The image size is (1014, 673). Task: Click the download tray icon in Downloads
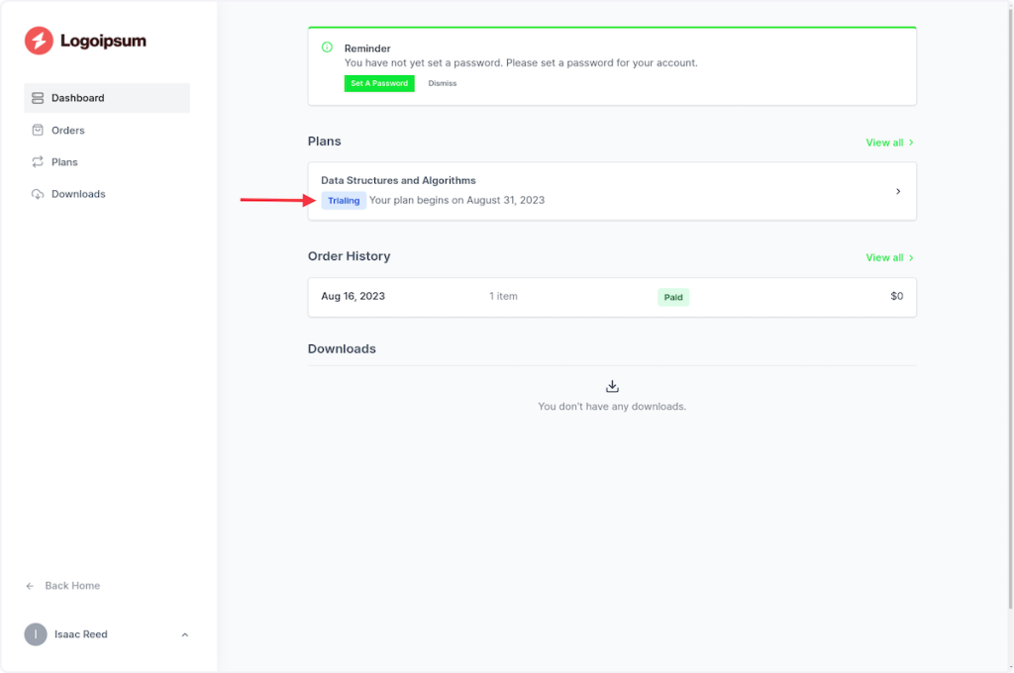(x=612, y=386)
